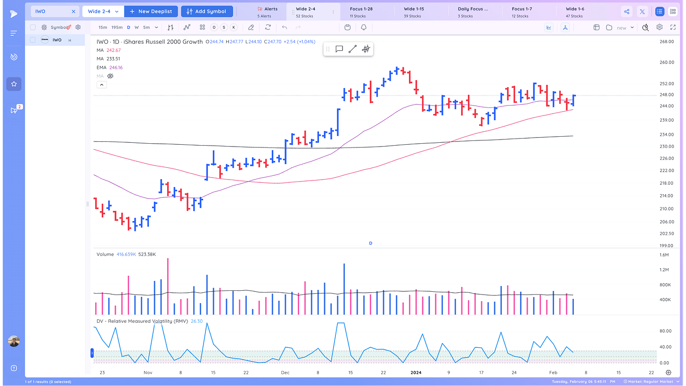Screen dimensions: 686x386
Task: Collapse the indicator legend chevron
Action: [101, 85]
